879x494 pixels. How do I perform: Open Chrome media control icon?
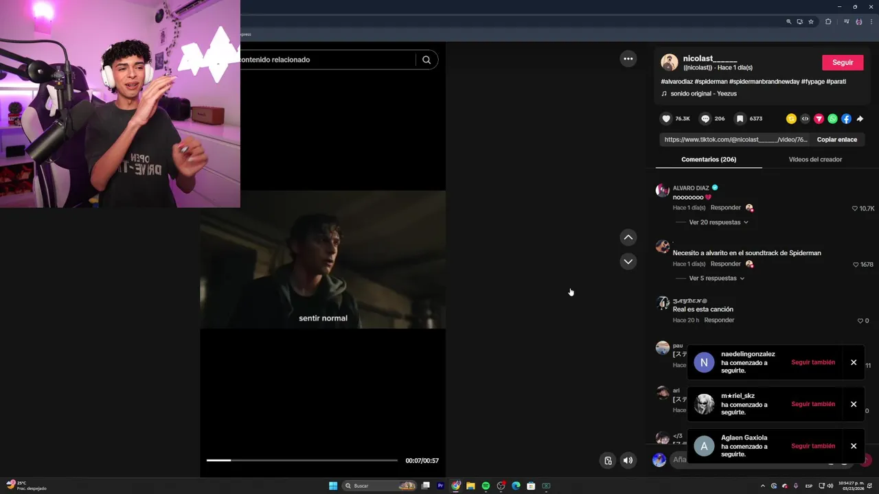847,22
